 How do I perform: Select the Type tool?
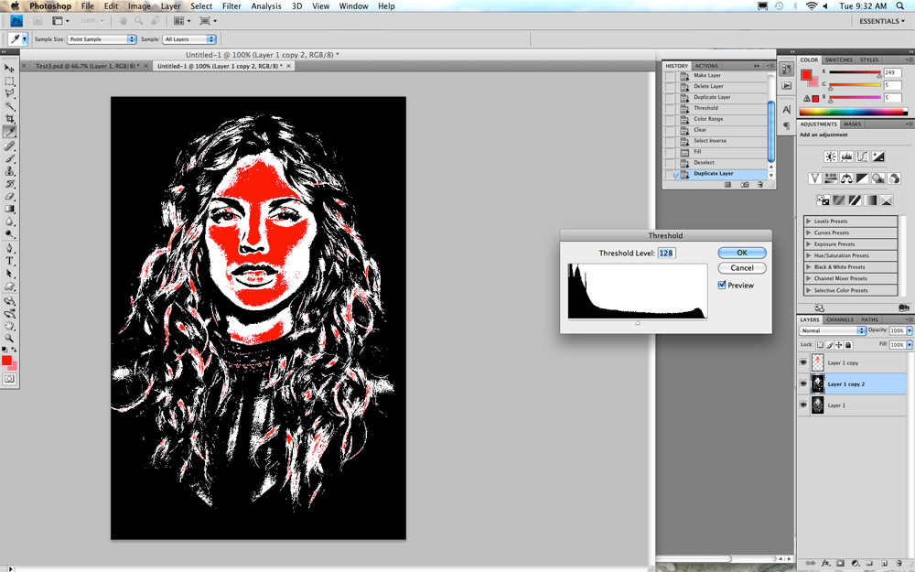pos(9,261)
